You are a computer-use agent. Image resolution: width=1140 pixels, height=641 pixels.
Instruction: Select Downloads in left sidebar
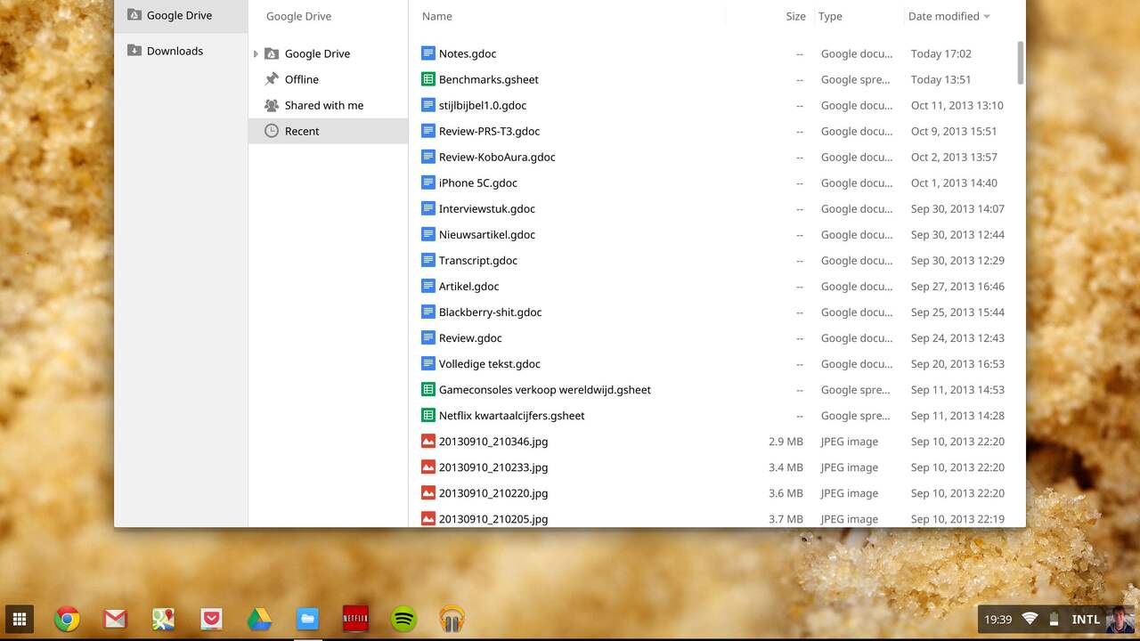point(181,51)
